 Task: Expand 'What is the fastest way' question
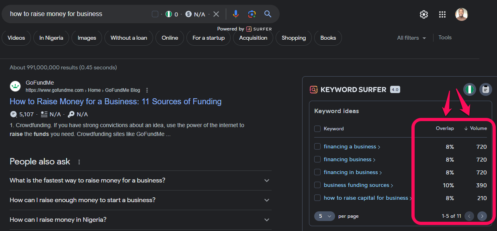point(141,180)
